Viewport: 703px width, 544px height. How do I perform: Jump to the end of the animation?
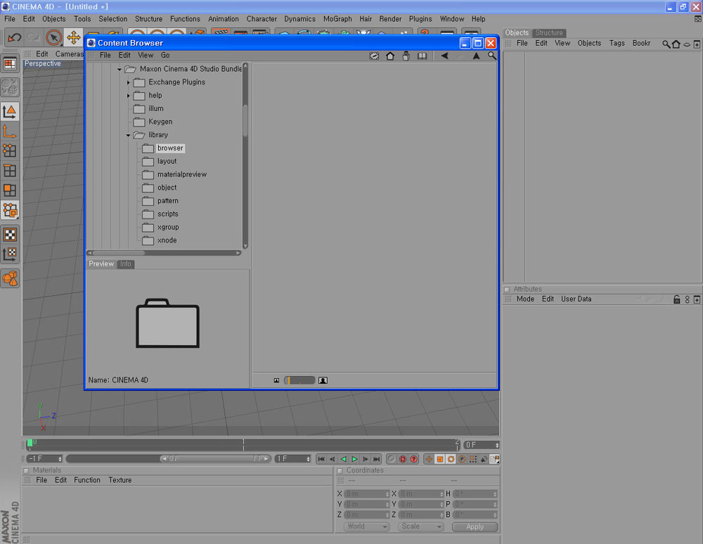[x=377, y=459]
